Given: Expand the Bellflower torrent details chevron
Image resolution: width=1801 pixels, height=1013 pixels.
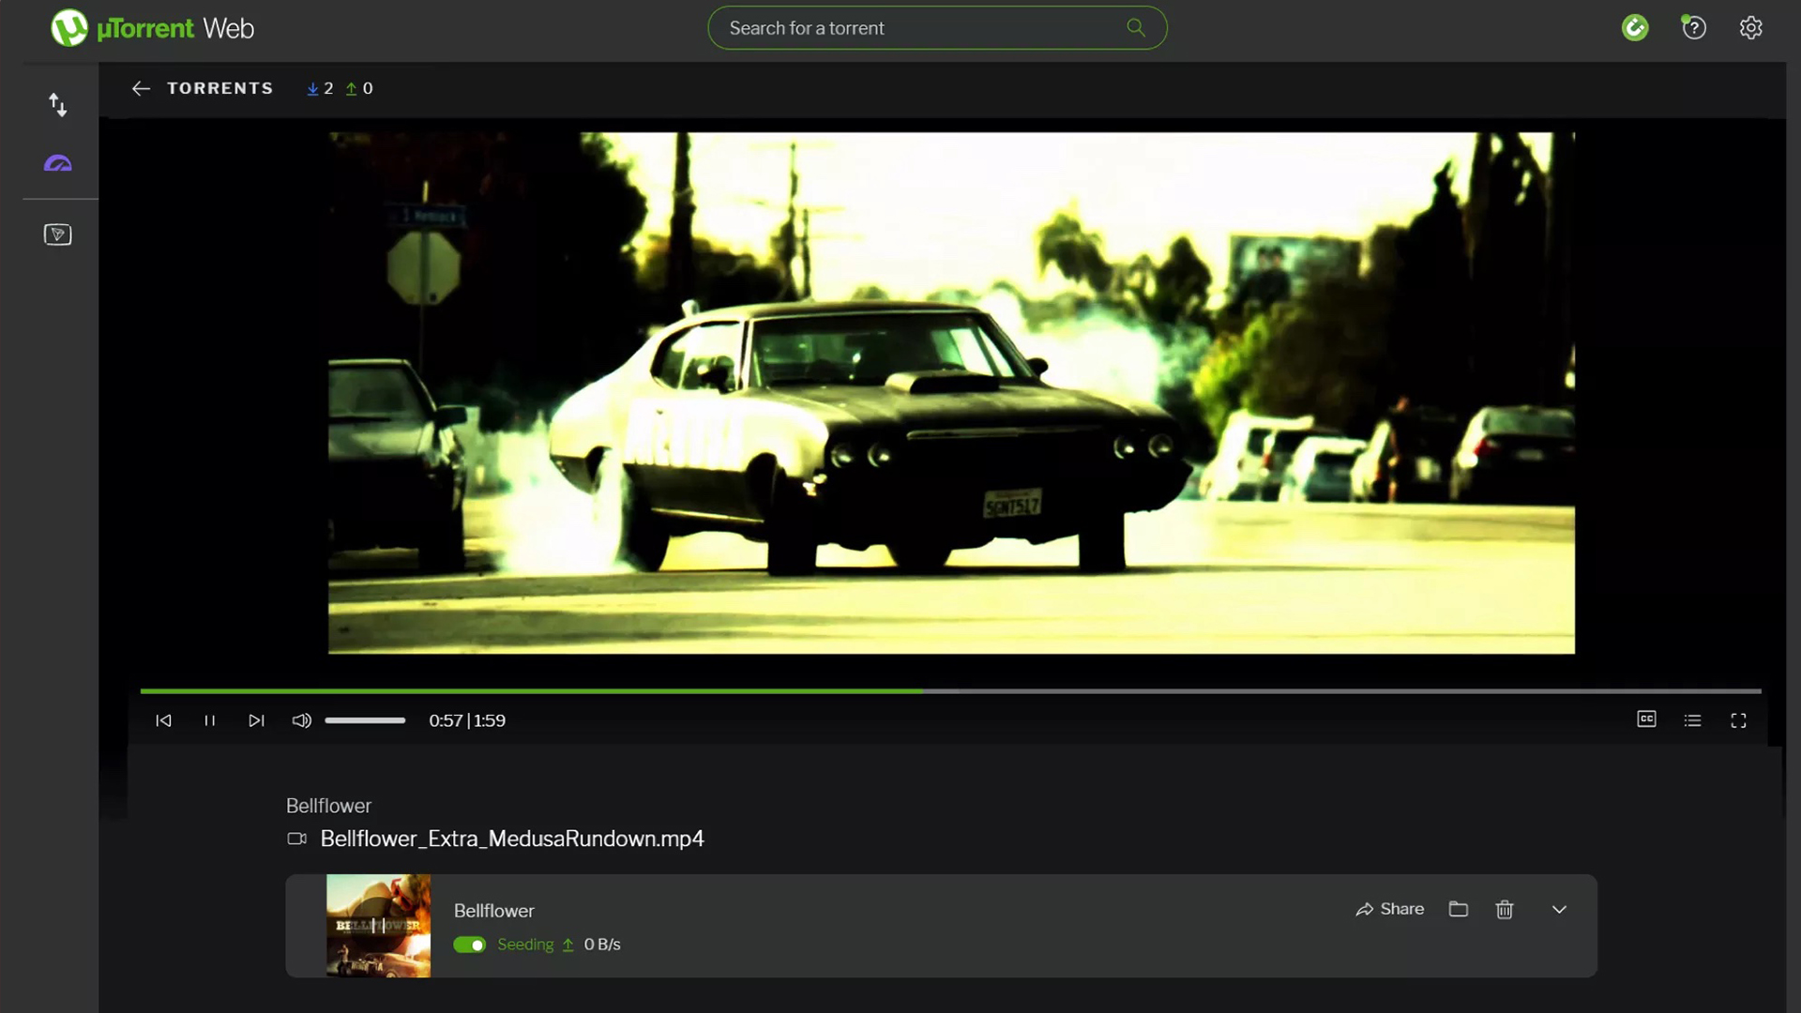Looking at the screenshot, I should pyautogui.click(x=1559, y=909).
